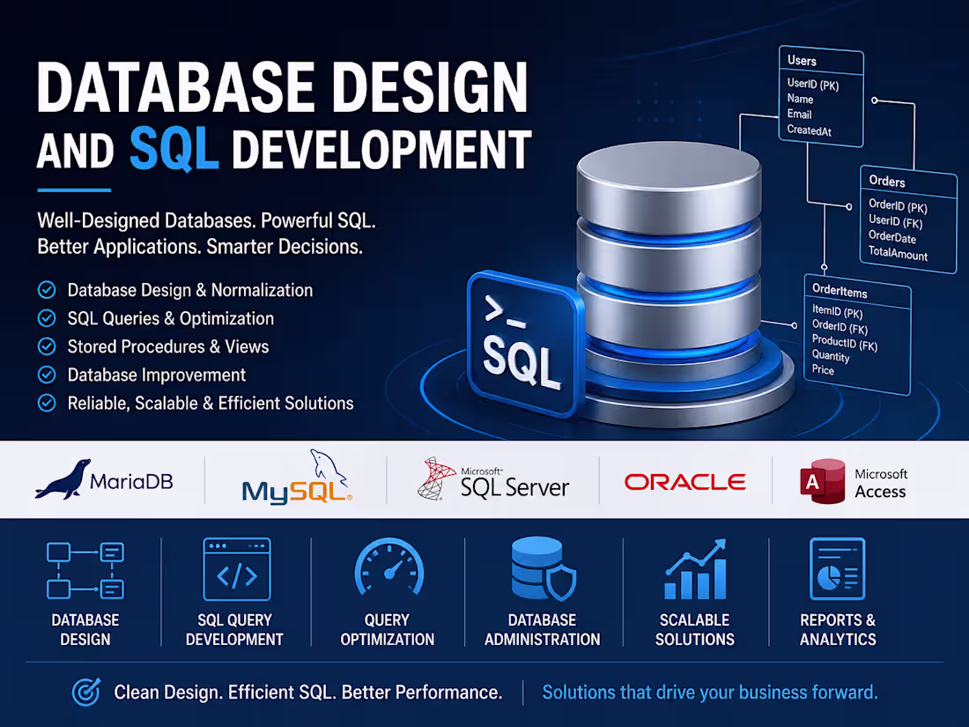Select UserID (PK) in Users table

813,84
